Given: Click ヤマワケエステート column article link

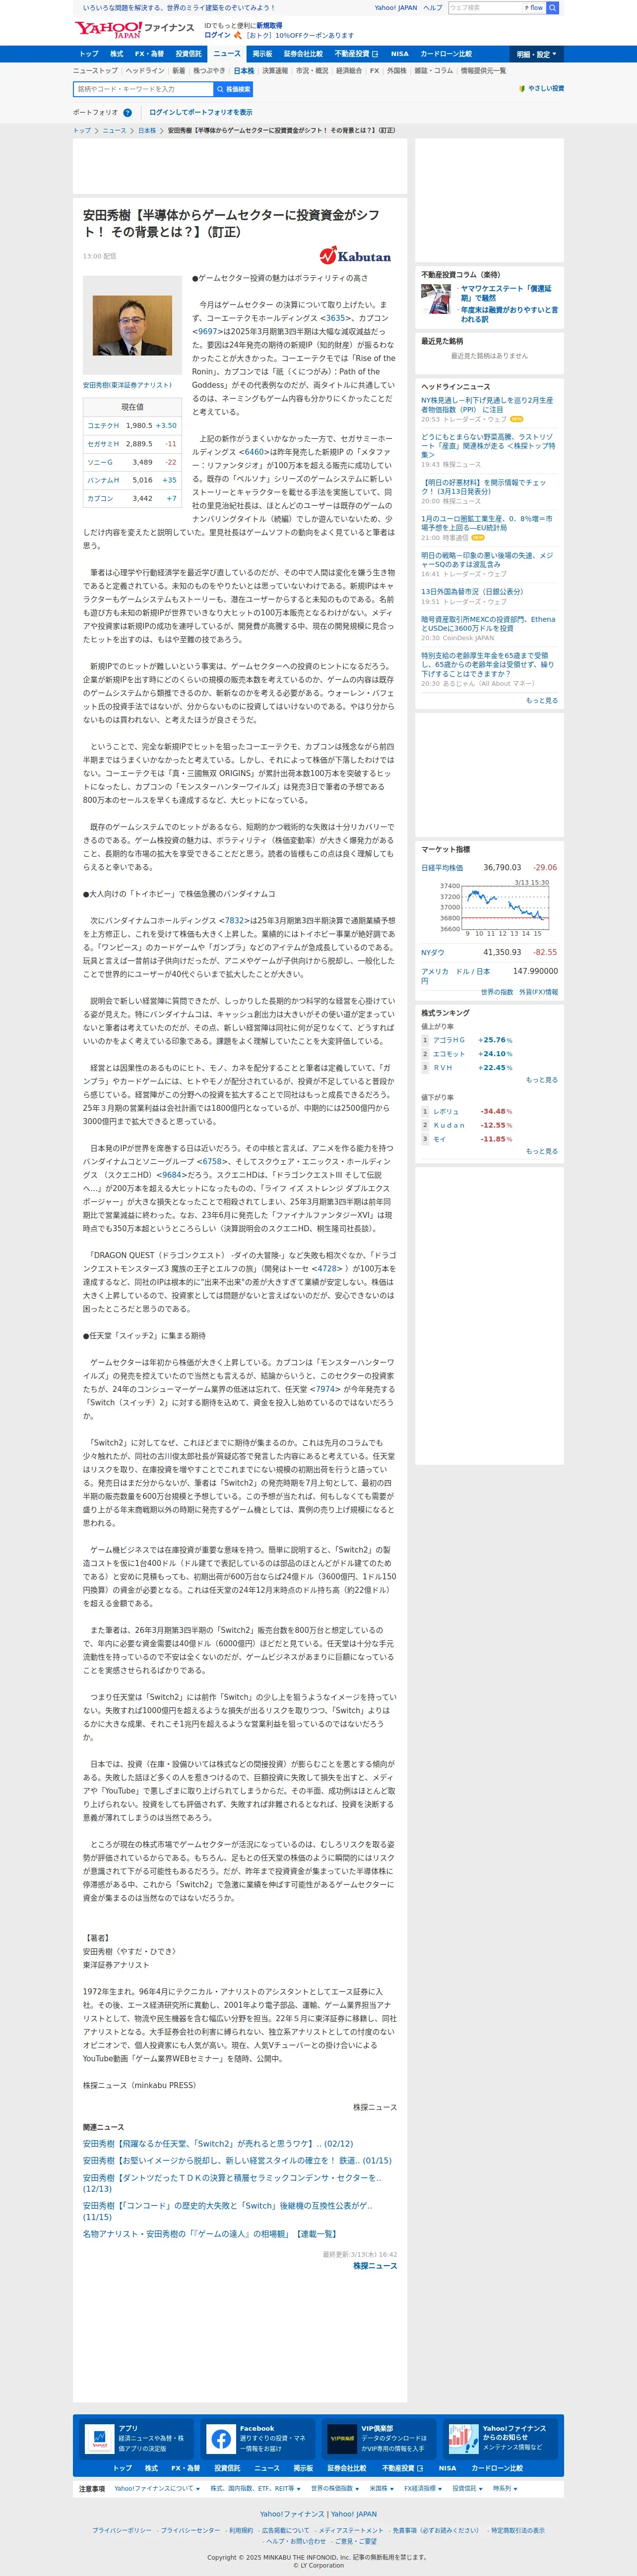Looking at the screenshot, I should [506, 293].
